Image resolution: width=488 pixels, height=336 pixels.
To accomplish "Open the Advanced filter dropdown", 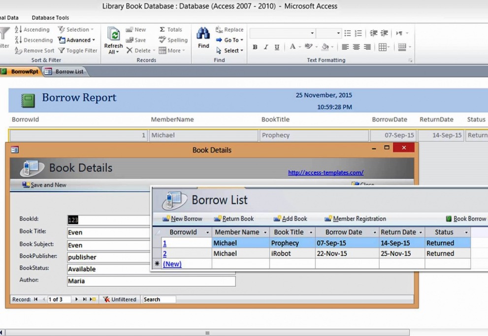I will tap(77, 40).
